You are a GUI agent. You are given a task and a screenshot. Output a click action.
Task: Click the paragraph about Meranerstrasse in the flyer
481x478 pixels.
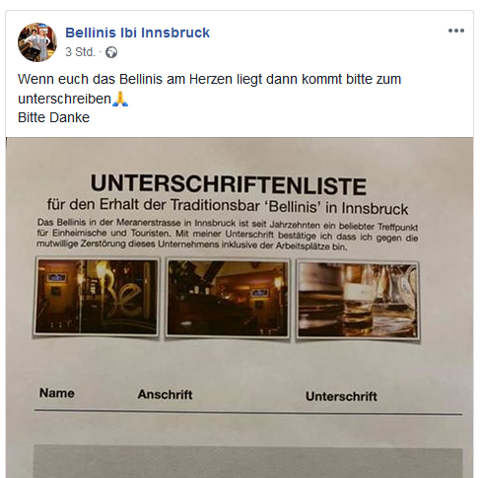coord(228,235)
